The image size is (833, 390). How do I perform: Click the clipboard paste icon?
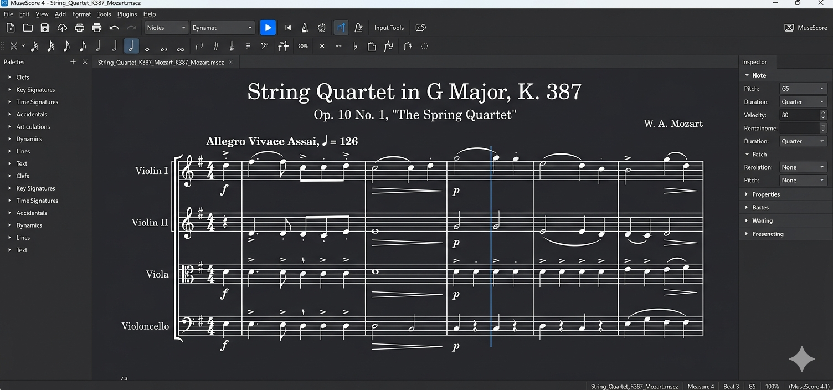[x=372, y=47]
